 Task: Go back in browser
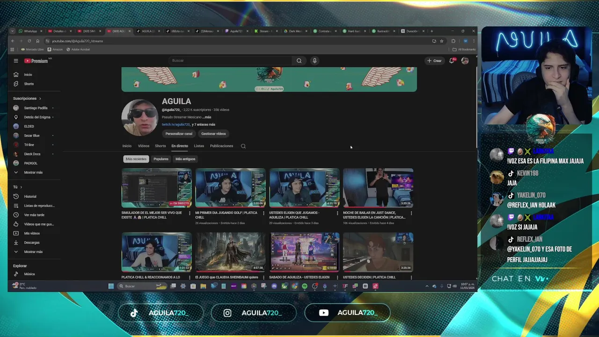coord(13,41)
